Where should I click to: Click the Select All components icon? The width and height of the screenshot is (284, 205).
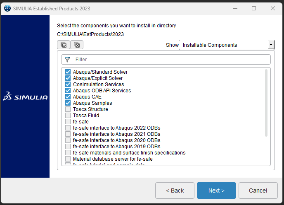click(64, 45)
